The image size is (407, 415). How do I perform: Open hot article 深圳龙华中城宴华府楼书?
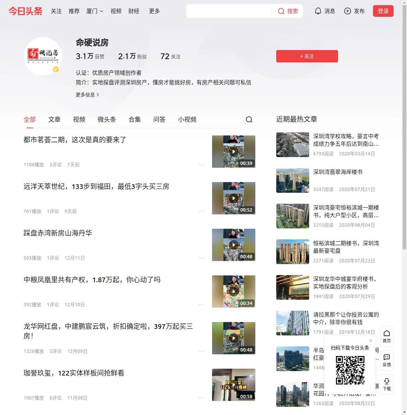coord(345,283)
